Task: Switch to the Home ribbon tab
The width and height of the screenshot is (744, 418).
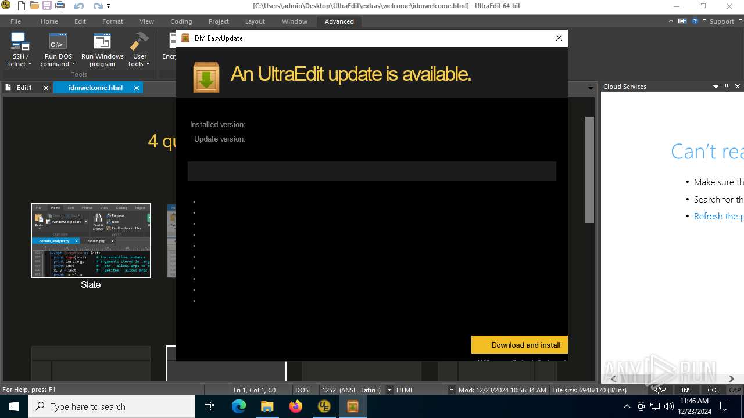Action: (49, 21)
